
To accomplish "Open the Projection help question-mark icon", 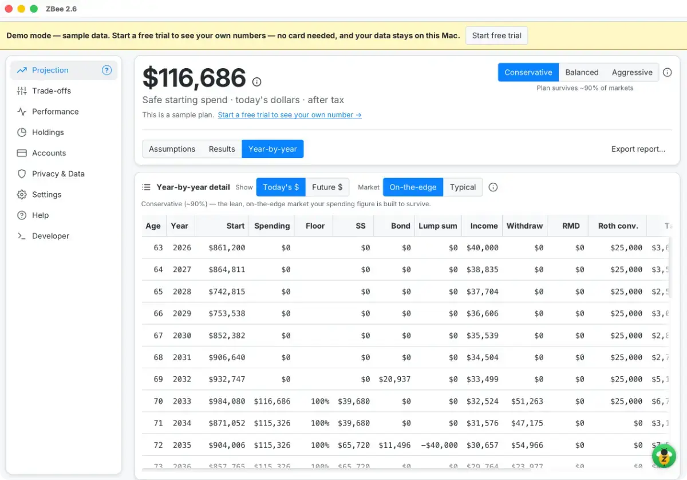I will [x=106, y=70].
